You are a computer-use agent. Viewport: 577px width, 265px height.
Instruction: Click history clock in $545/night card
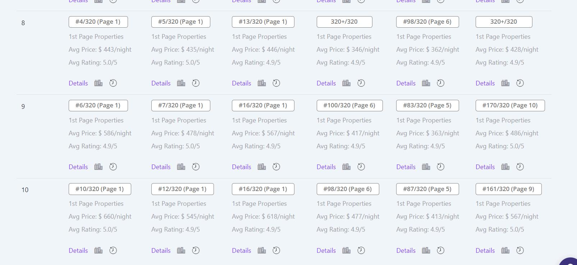196,250
